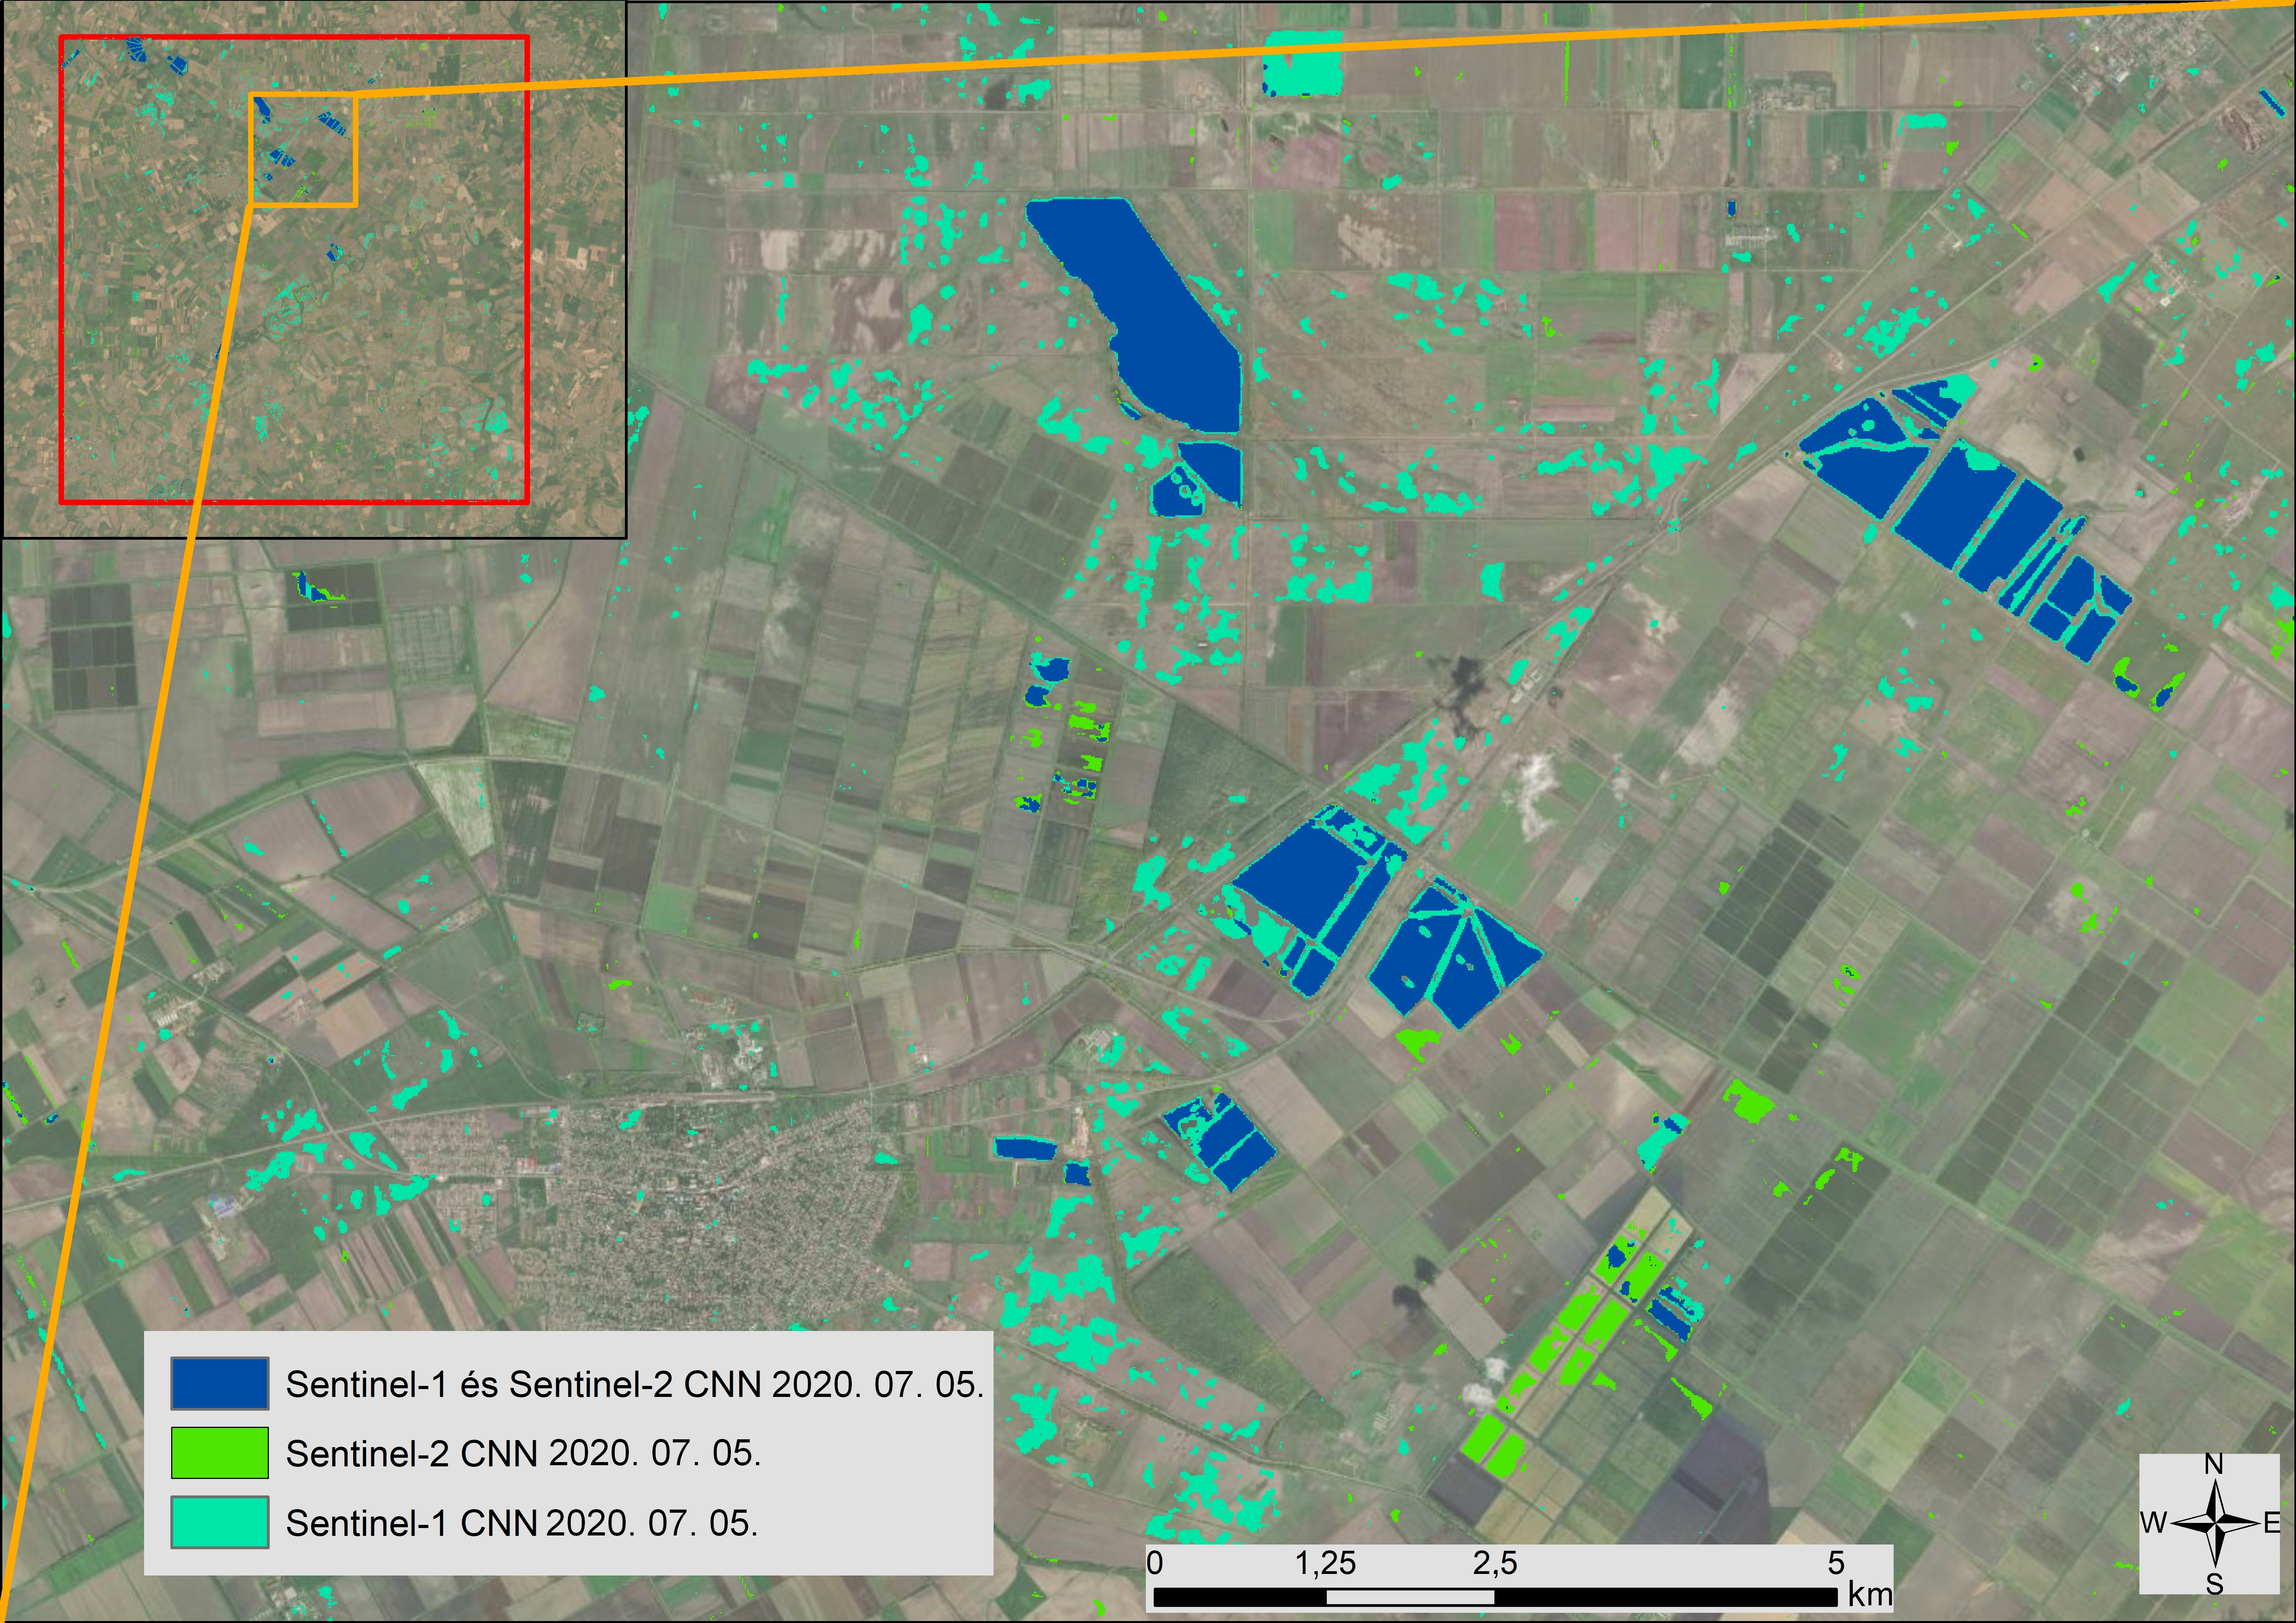Click the "S" letter on the compass

[2215, 1584]
